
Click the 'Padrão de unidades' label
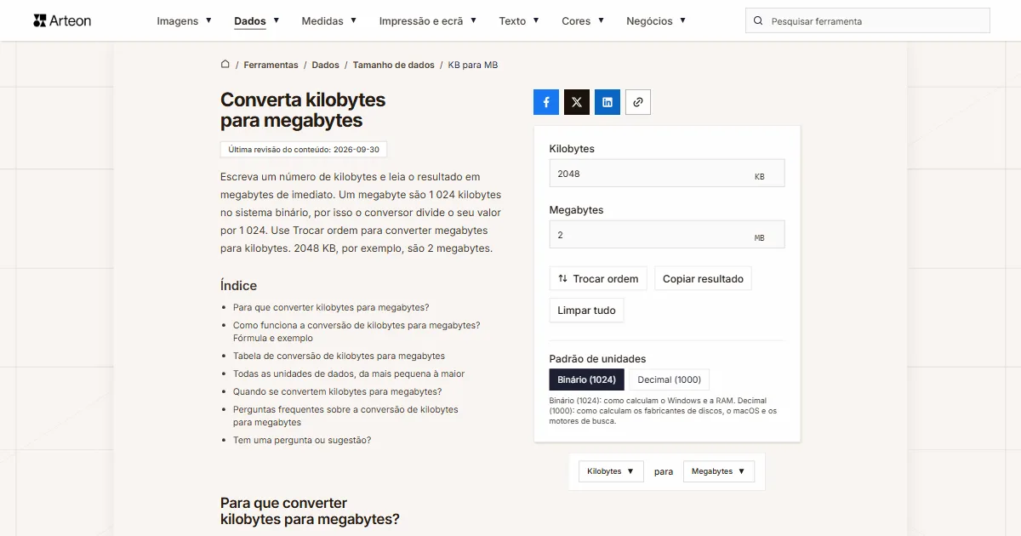(x=597, y=359)
